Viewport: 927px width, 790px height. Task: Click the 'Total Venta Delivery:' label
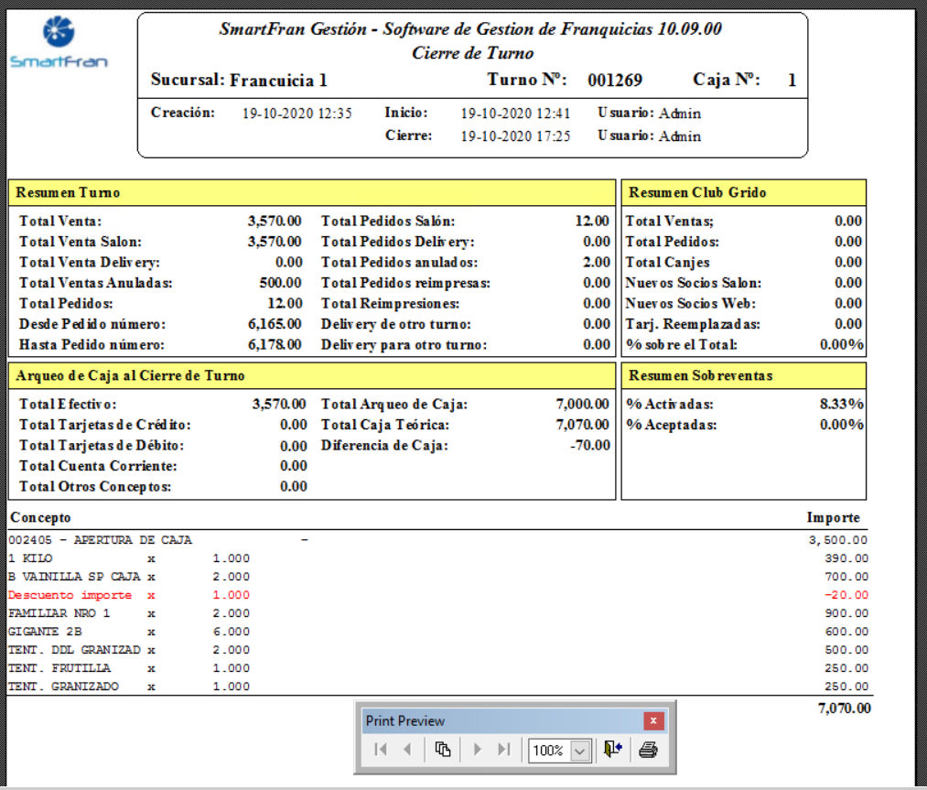pyautogui.click(x=90, y=263)
